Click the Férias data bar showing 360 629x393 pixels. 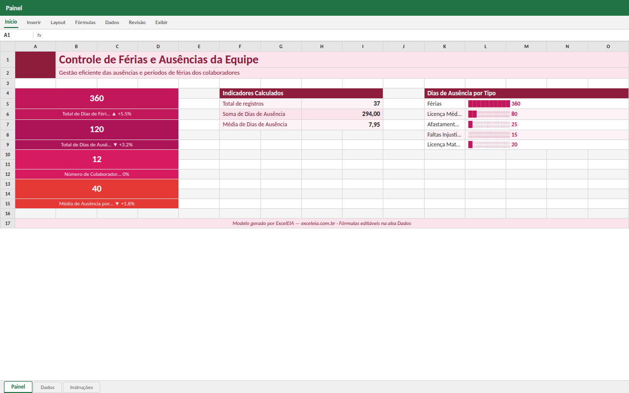[547, 104]
